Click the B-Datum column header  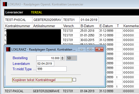89,26
